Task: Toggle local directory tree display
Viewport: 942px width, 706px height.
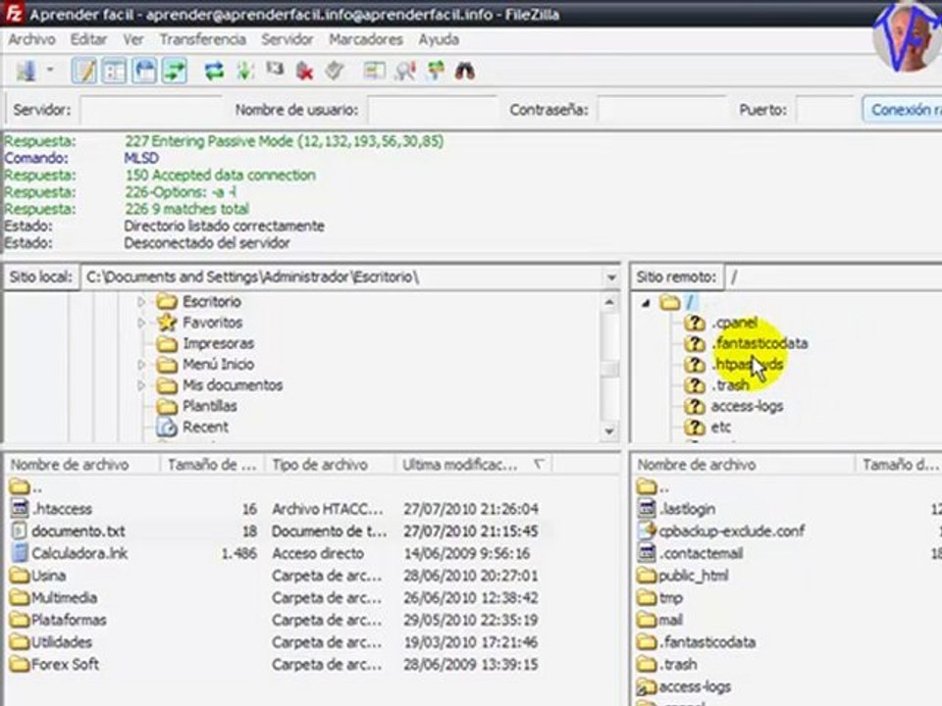Action: pyautogui.click(x=114, y=72)
